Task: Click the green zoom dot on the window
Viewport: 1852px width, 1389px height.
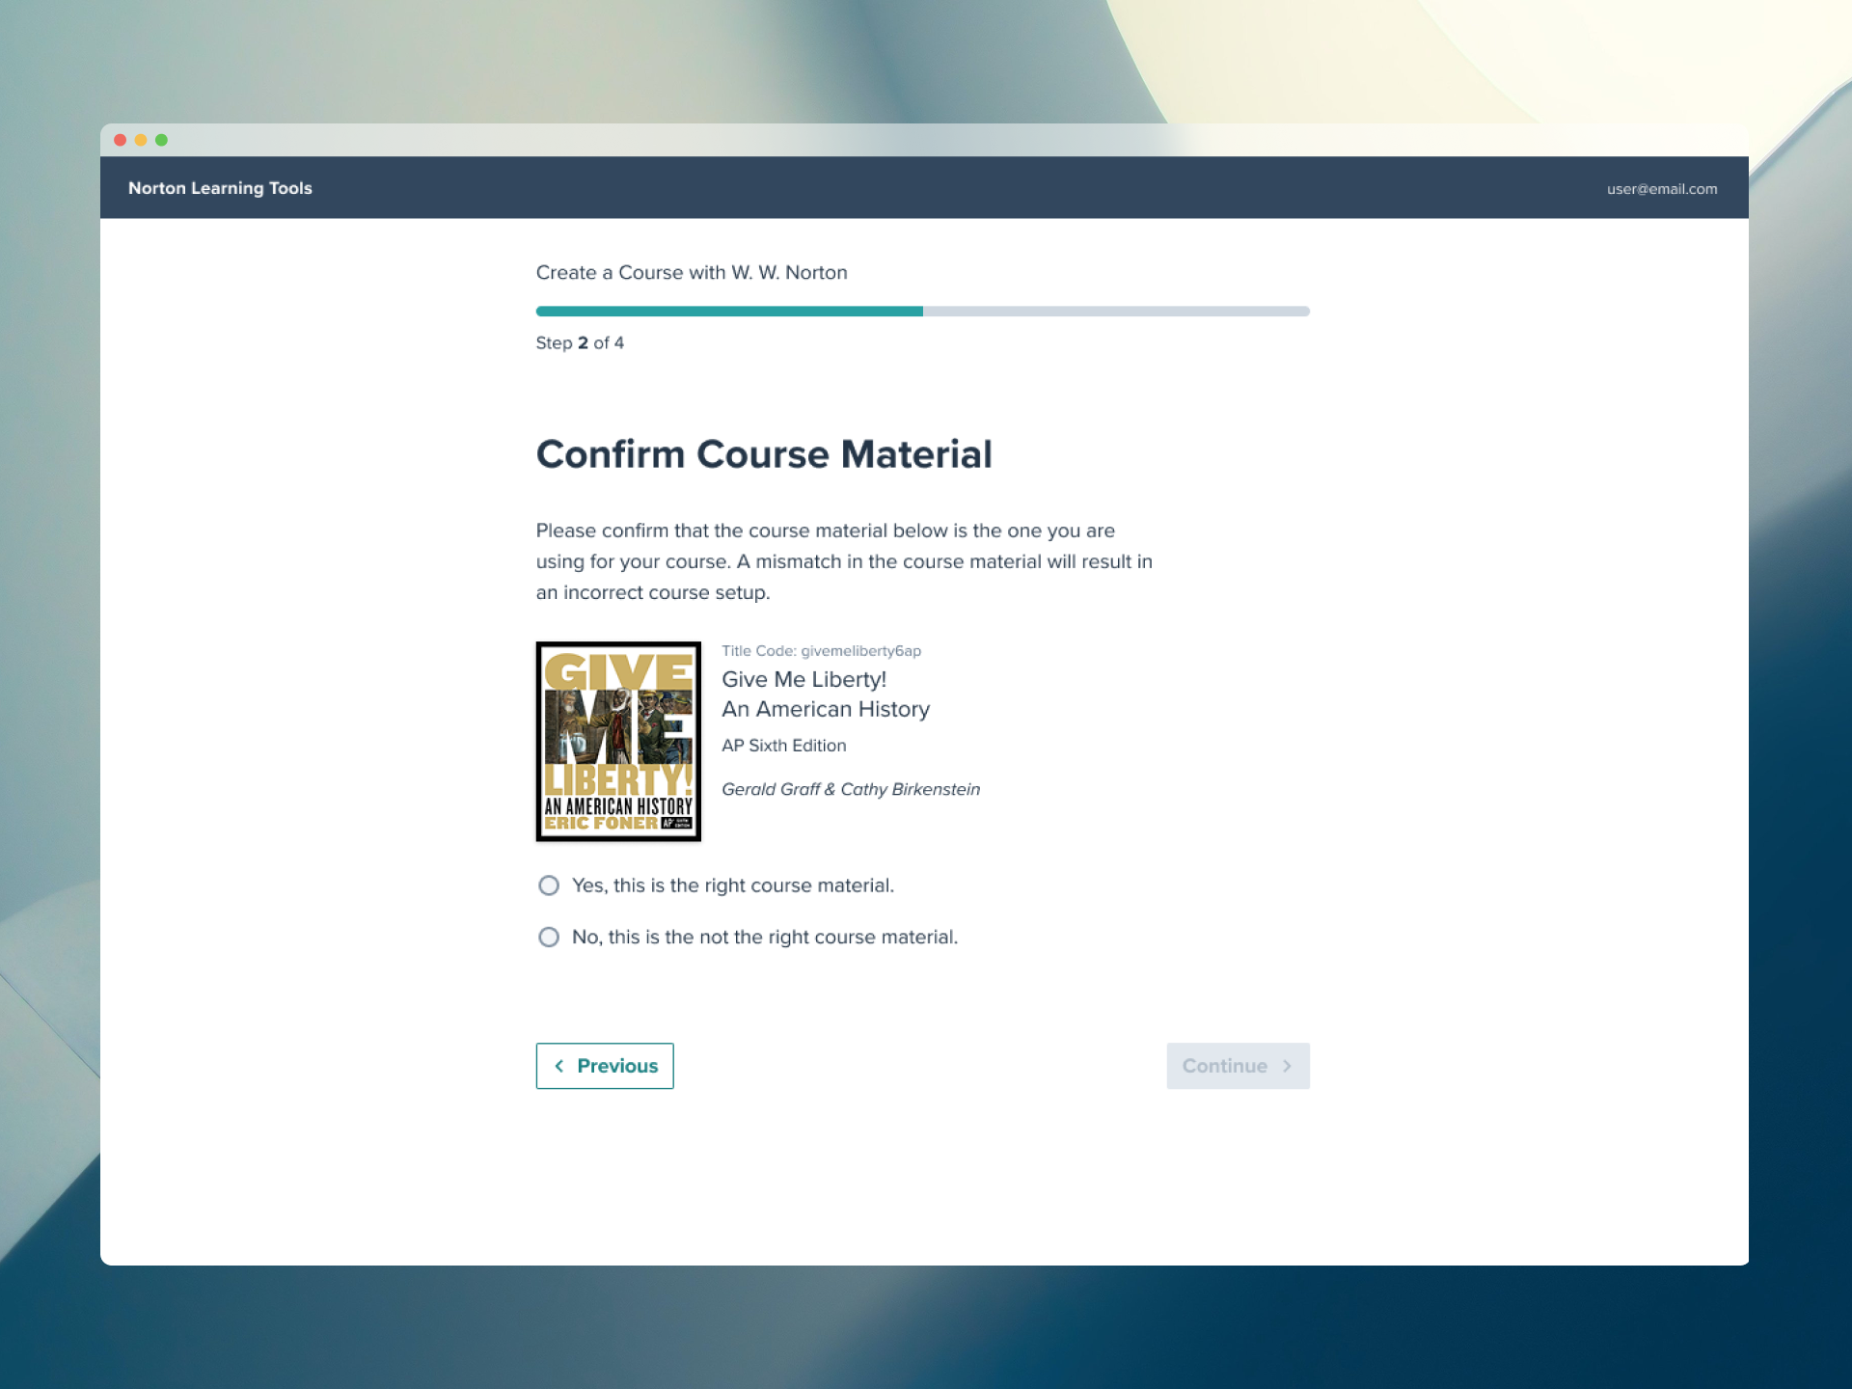Action: tap(160, 139)
